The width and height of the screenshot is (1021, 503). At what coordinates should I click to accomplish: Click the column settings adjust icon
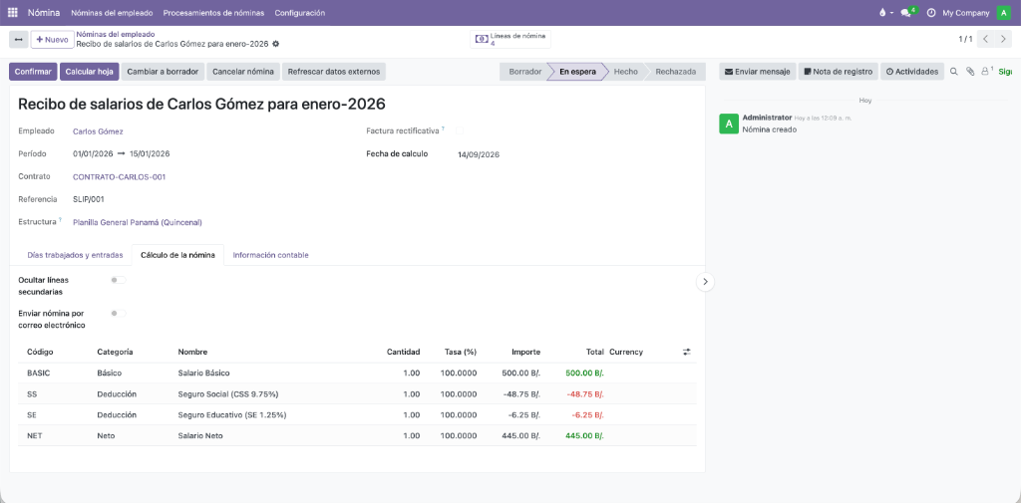tap(686, 352)
